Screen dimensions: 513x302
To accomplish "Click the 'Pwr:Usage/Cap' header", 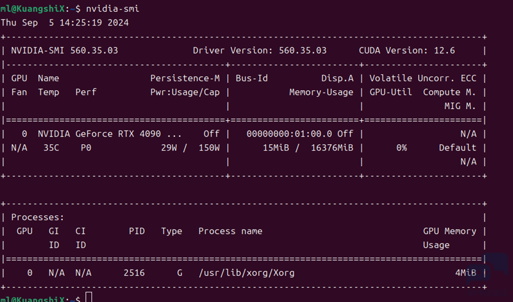I will (x=185, y=93).
